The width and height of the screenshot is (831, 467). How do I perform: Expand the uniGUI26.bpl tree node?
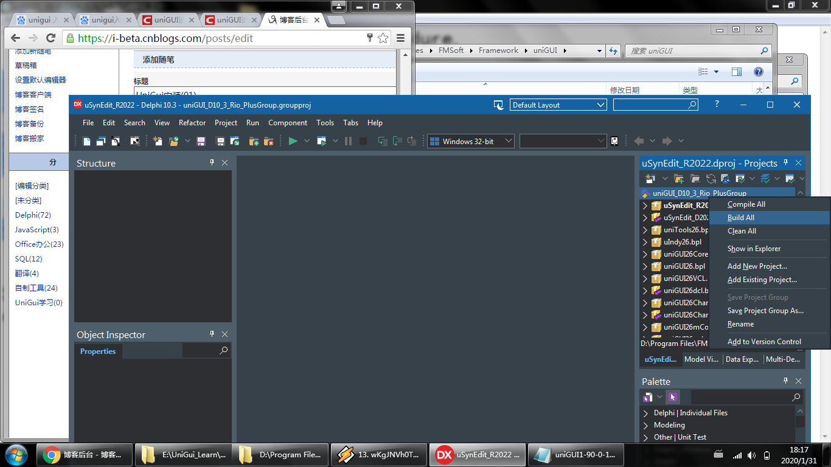click(x=645, y=266)
